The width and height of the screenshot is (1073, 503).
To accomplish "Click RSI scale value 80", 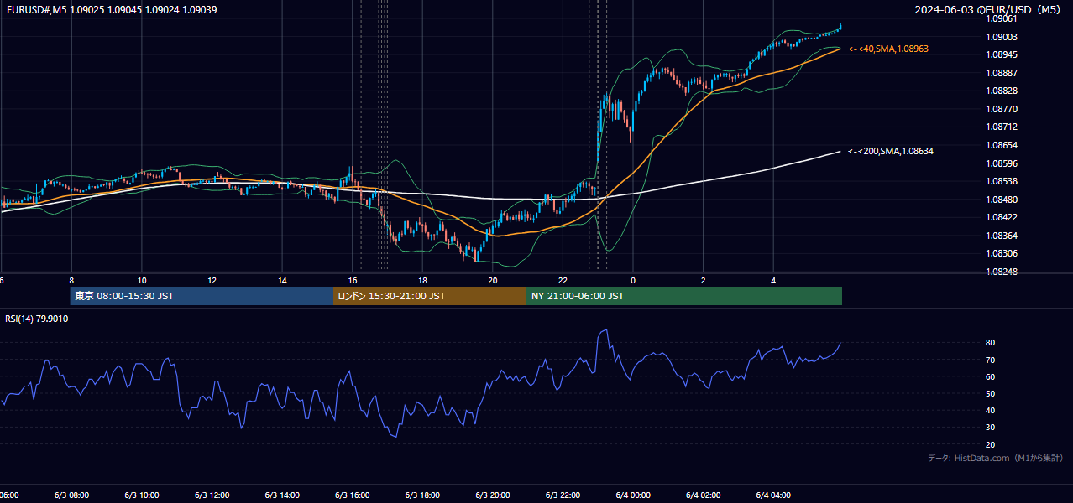I will [x=991, y=343].
